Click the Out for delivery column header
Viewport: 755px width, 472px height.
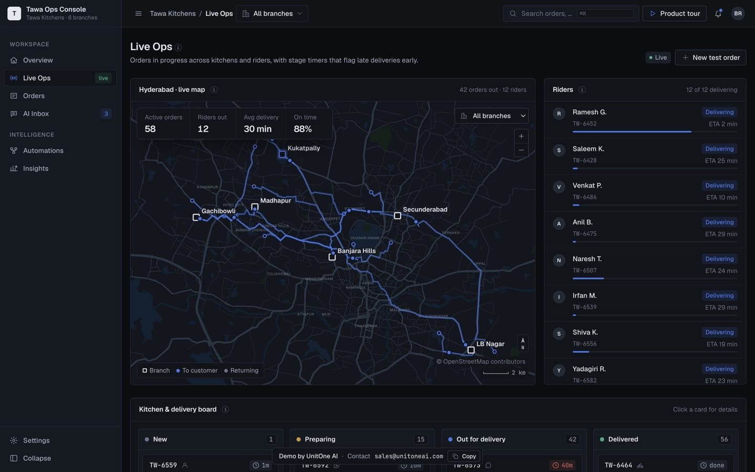click(514, 439)
